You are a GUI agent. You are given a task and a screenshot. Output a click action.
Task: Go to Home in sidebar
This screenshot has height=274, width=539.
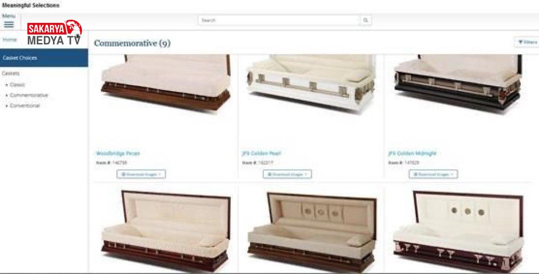click(x=9, y=39)
